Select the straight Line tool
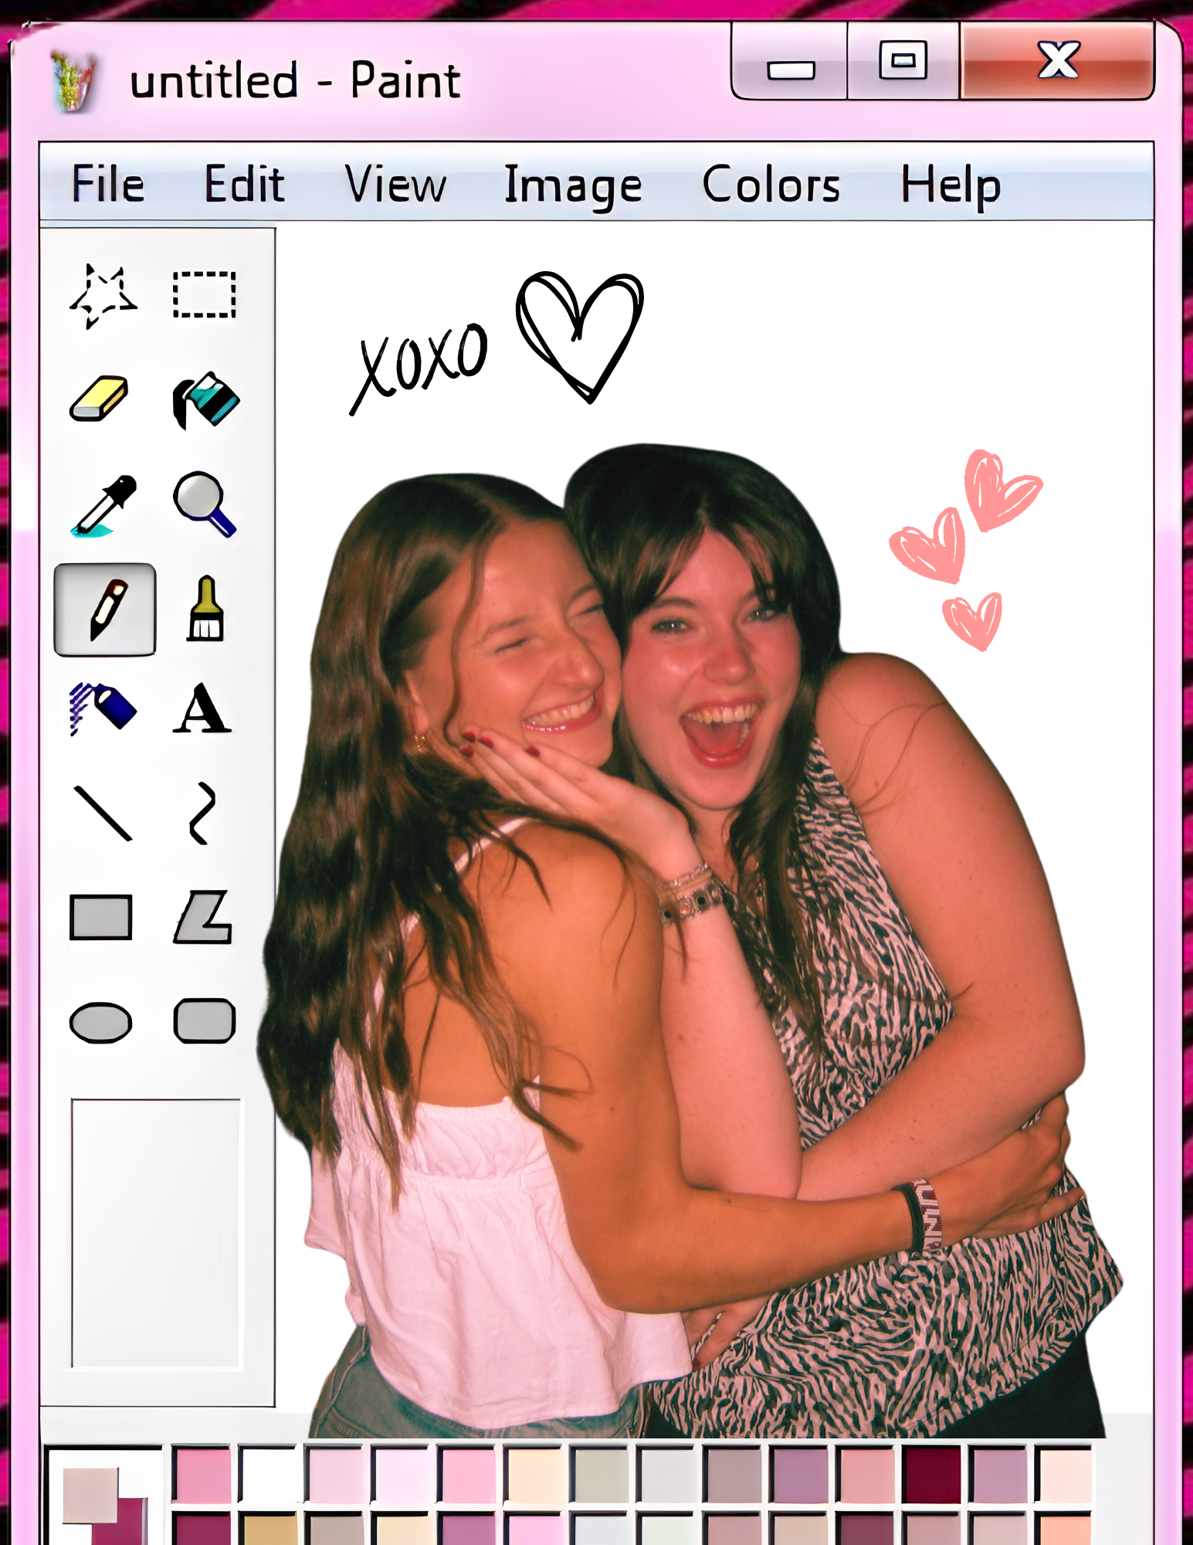 103,813
